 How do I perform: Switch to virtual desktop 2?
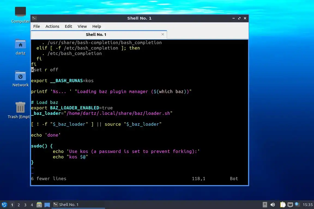click(x=19, y=205)
